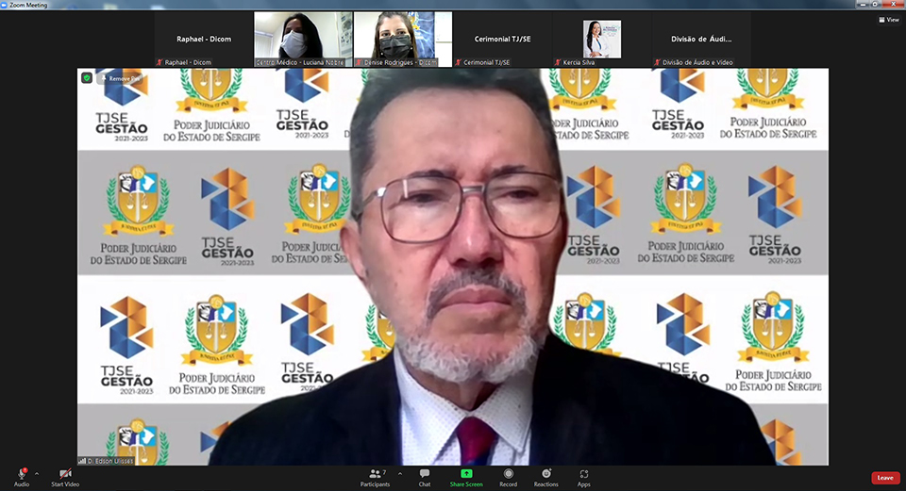Click the green Share Screen icon
906x491 pixels.
466,473
